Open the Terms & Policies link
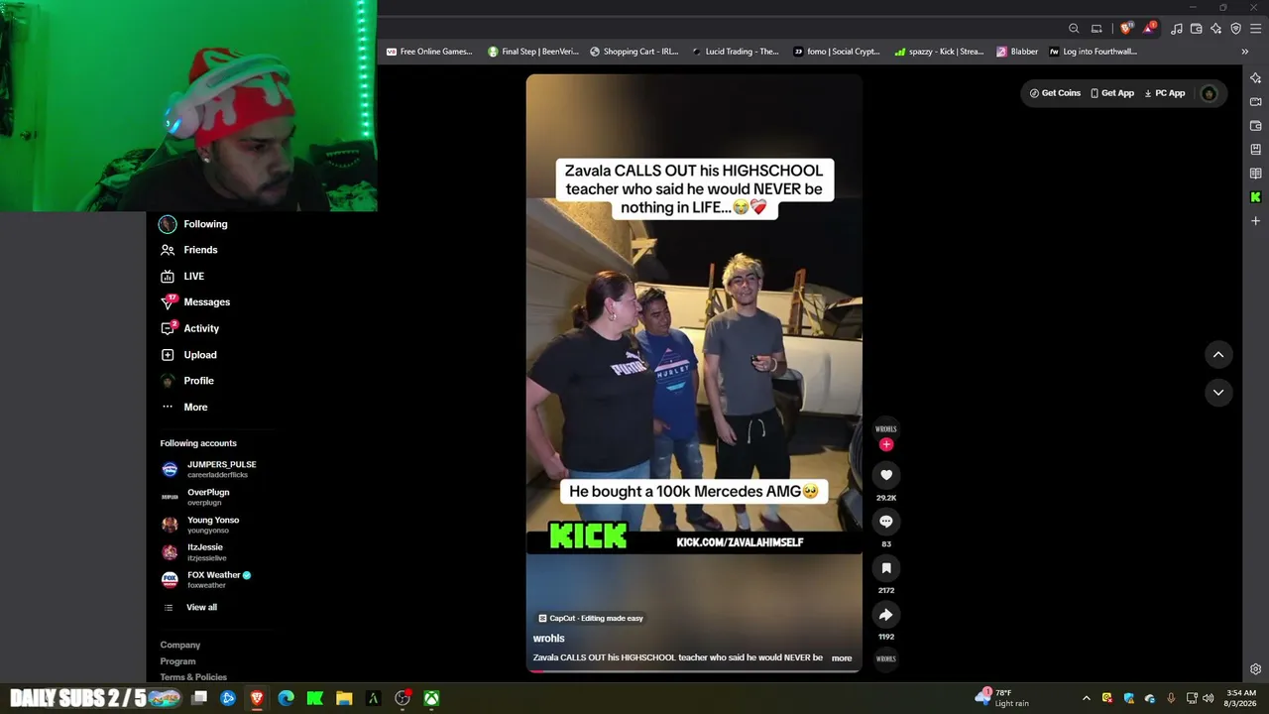The width and height of the screenshot is (1269, 714). [193, 677]
